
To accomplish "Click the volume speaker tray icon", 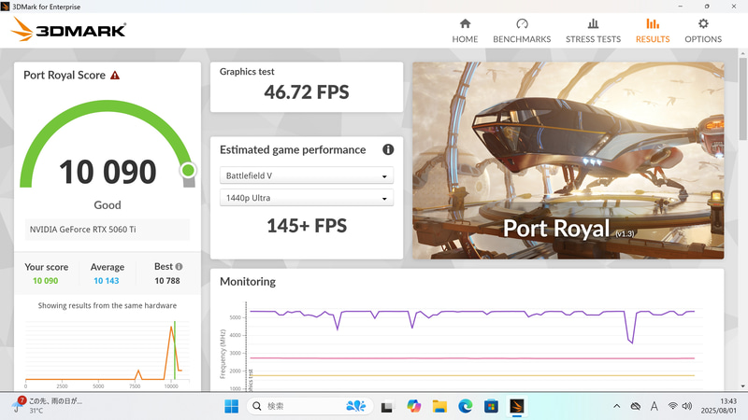I will [x=687, y=406].
